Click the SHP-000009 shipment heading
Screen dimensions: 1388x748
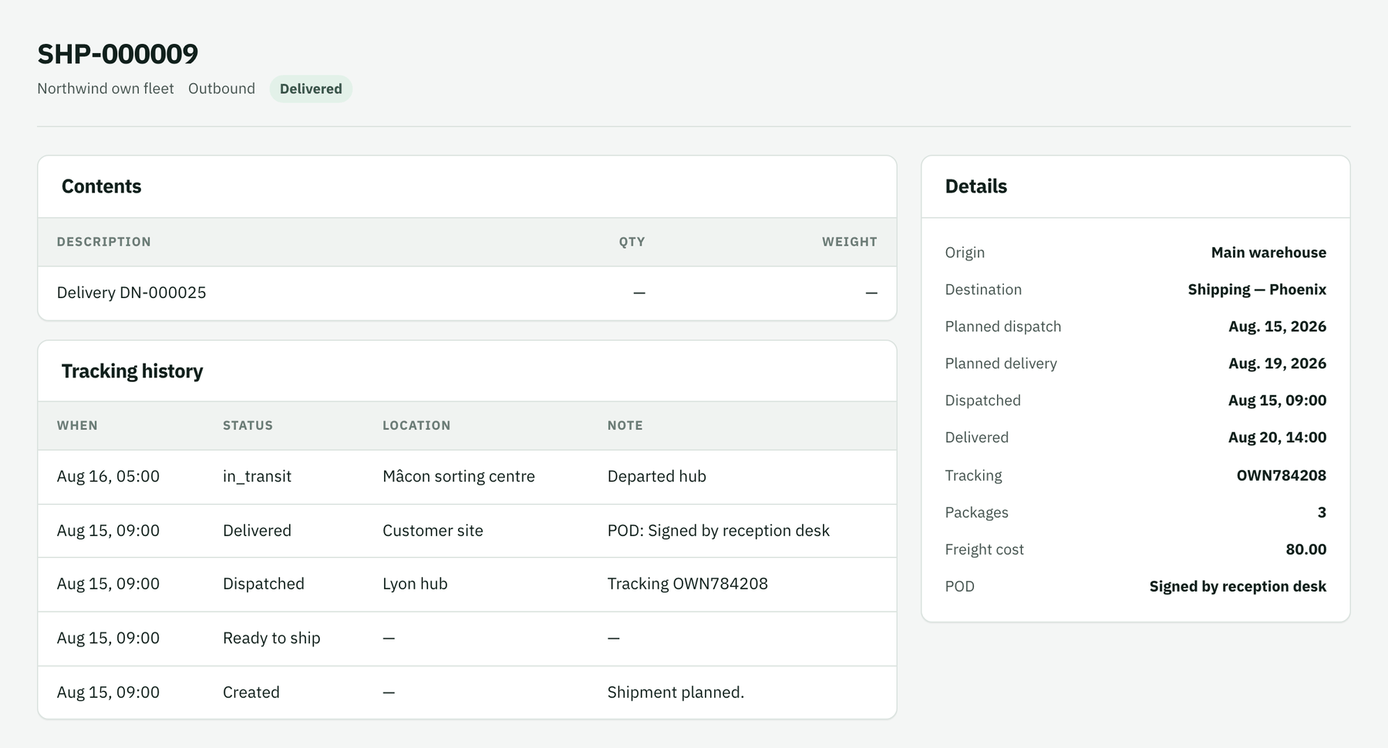tap(118, 54)
